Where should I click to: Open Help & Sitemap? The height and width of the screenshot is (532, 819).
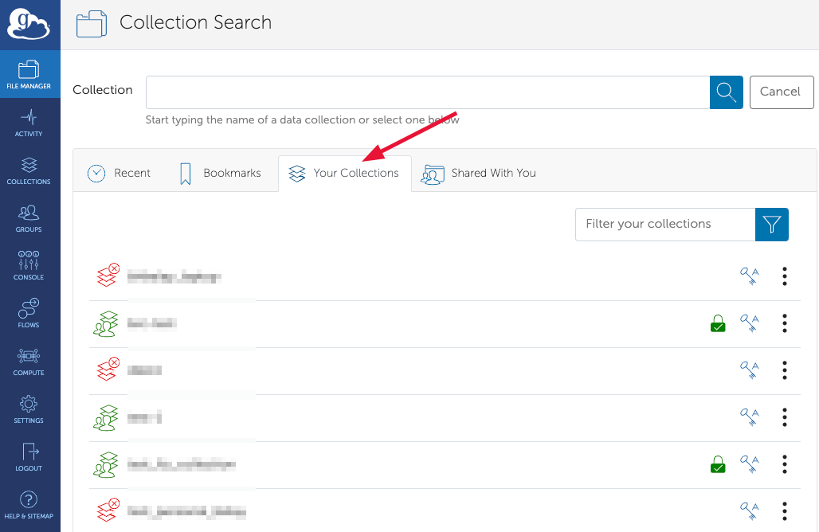29,504
